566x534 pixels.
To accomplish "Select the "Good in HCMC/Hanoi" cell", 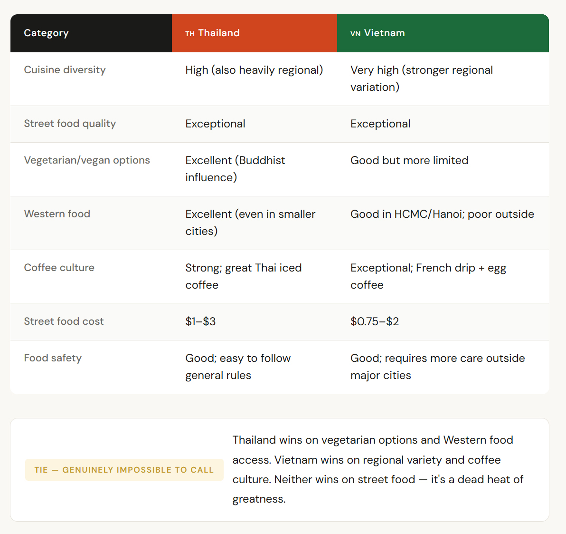I will pos(442,214).
